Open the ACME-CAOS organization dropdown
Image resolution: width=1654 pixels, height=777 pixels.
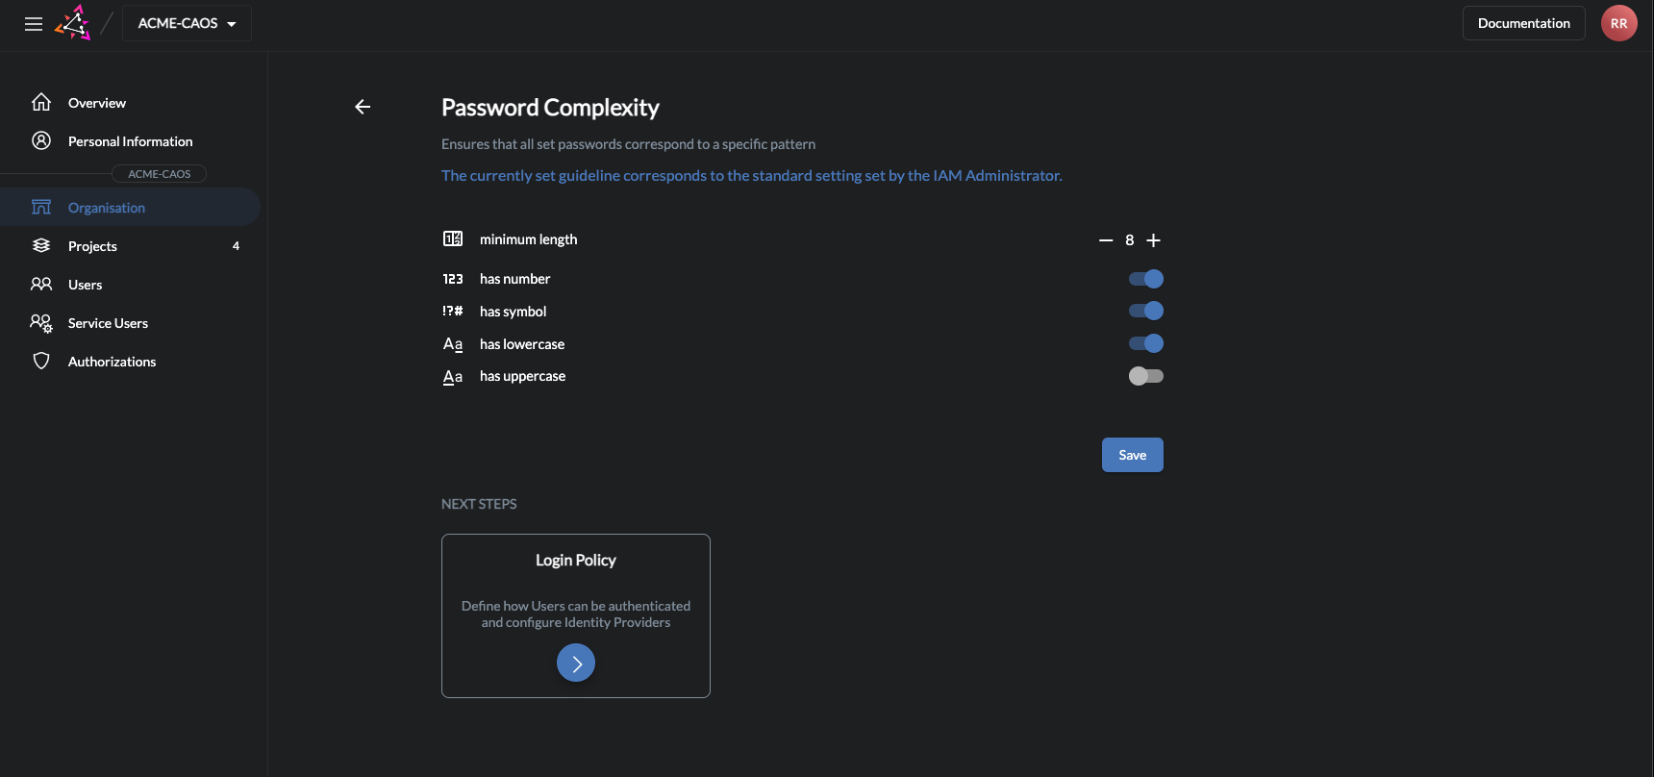(187, 22)
